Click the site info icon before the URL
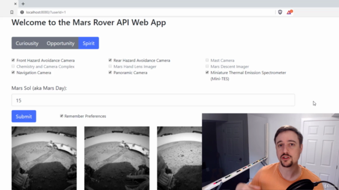The height and width of the screenshot is (190, 339). pyautogui.click(x=22, y=12)
